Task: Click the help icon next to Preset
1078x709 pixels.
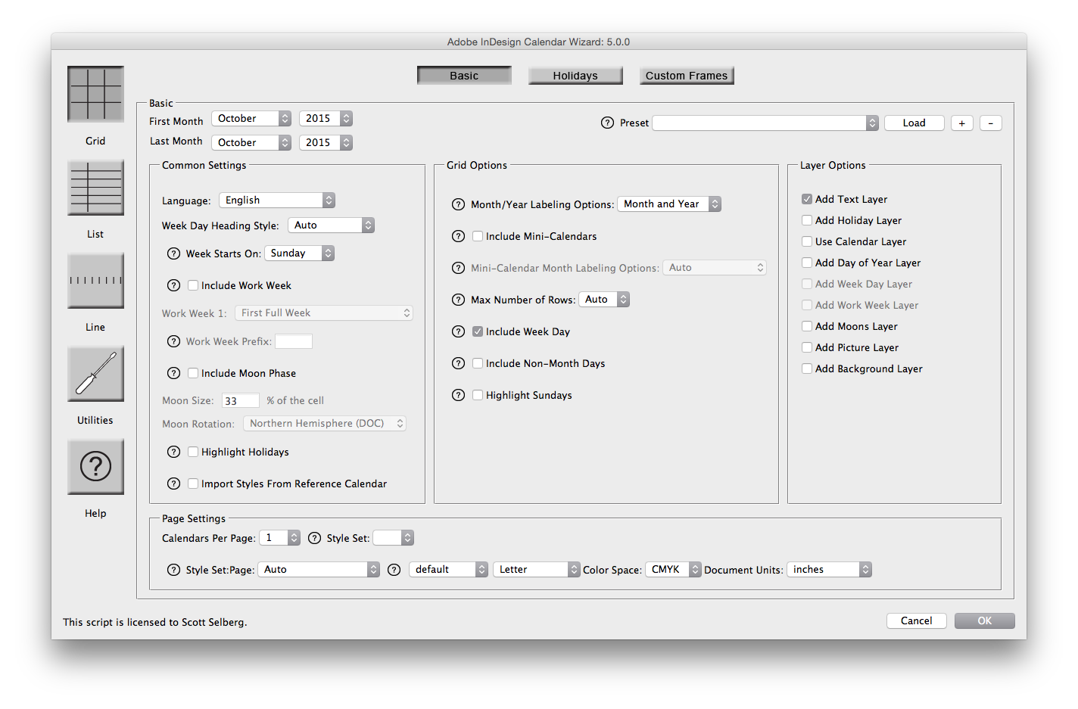Action: [606, 123]
